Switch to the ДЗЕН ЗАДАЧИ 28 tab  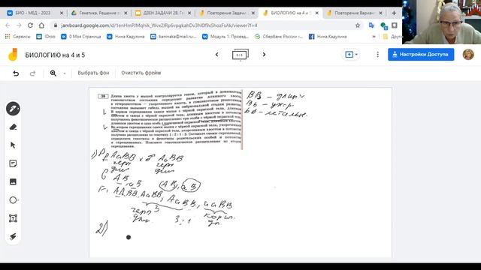click(163, 13)
